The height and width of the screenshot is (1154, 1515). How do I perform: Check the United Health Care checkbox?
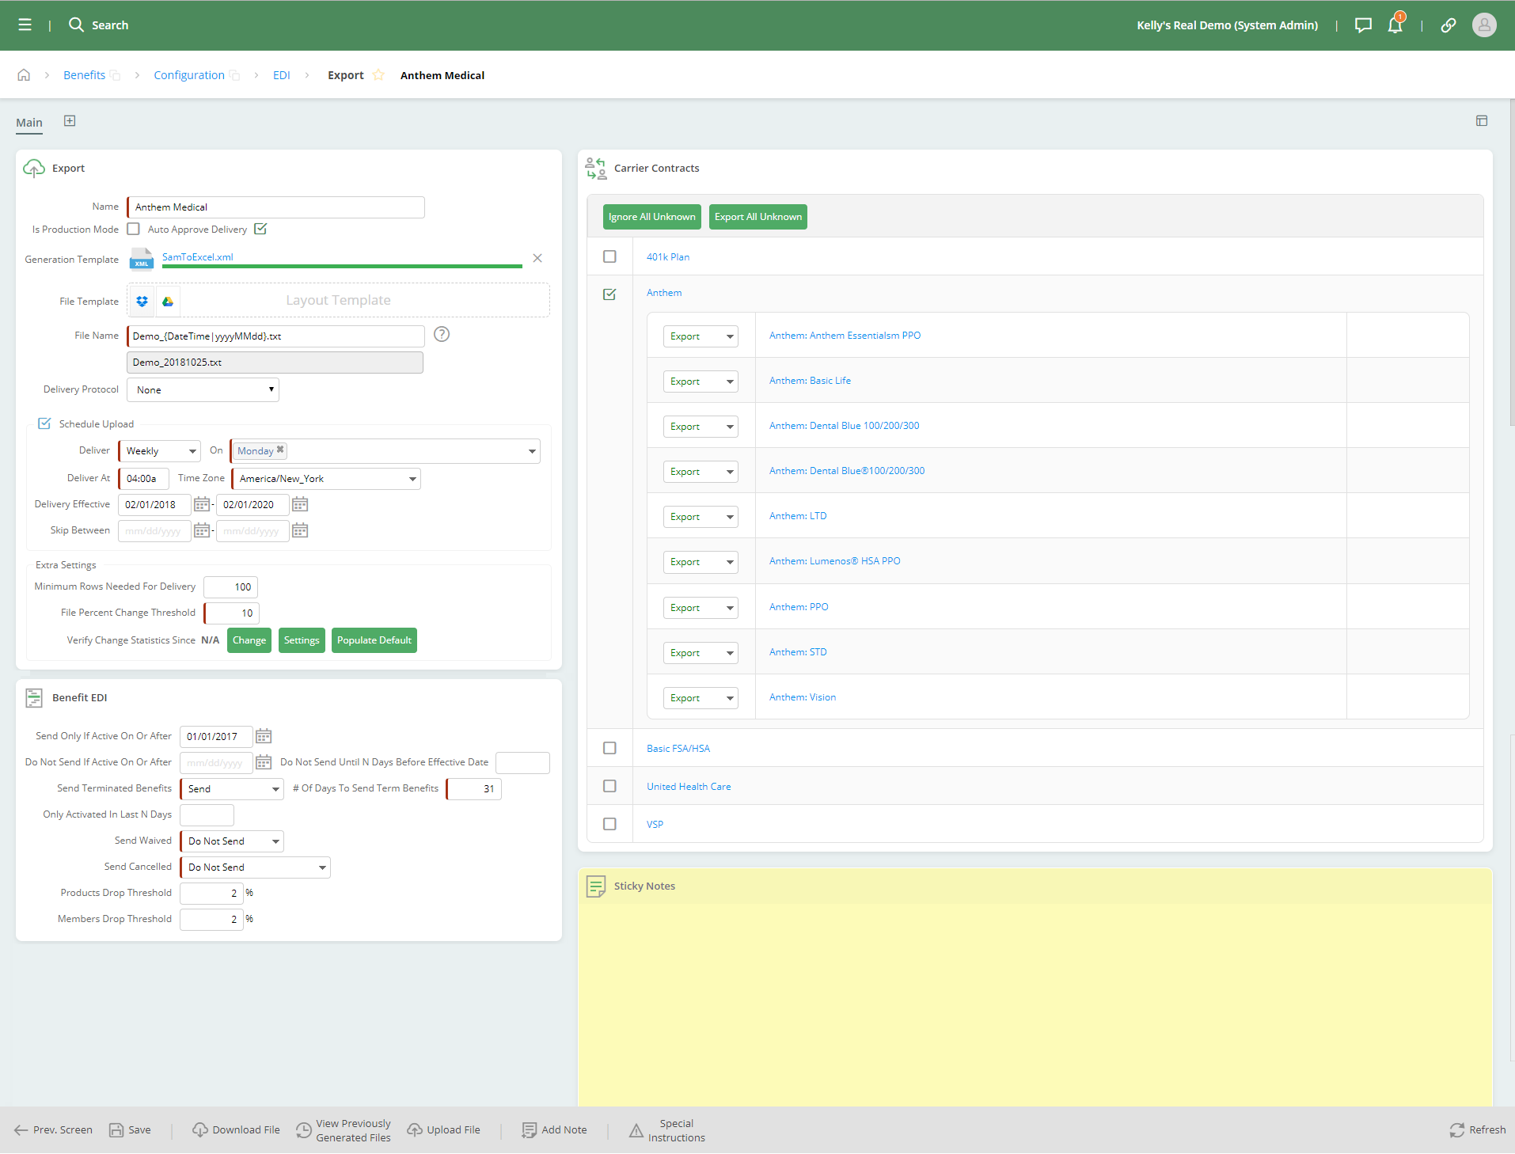coord(609,786)
